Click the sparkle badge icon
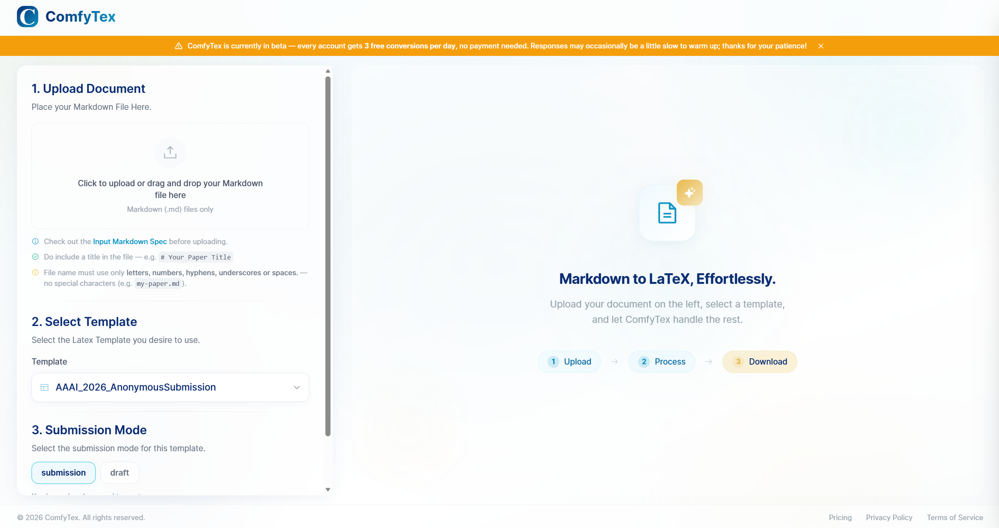999x528 pixels. coord(690,193)
